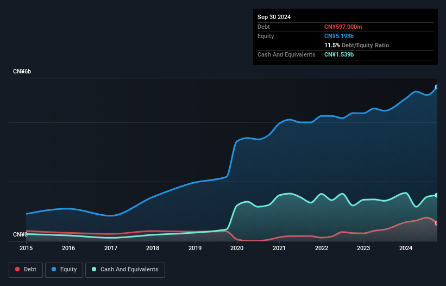Click the 2024 x-axis label

(x=406, y=248)
